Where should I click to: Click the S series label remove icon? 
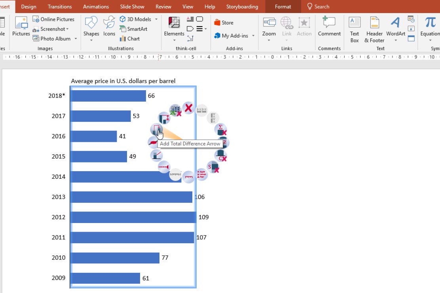[213, 167]
